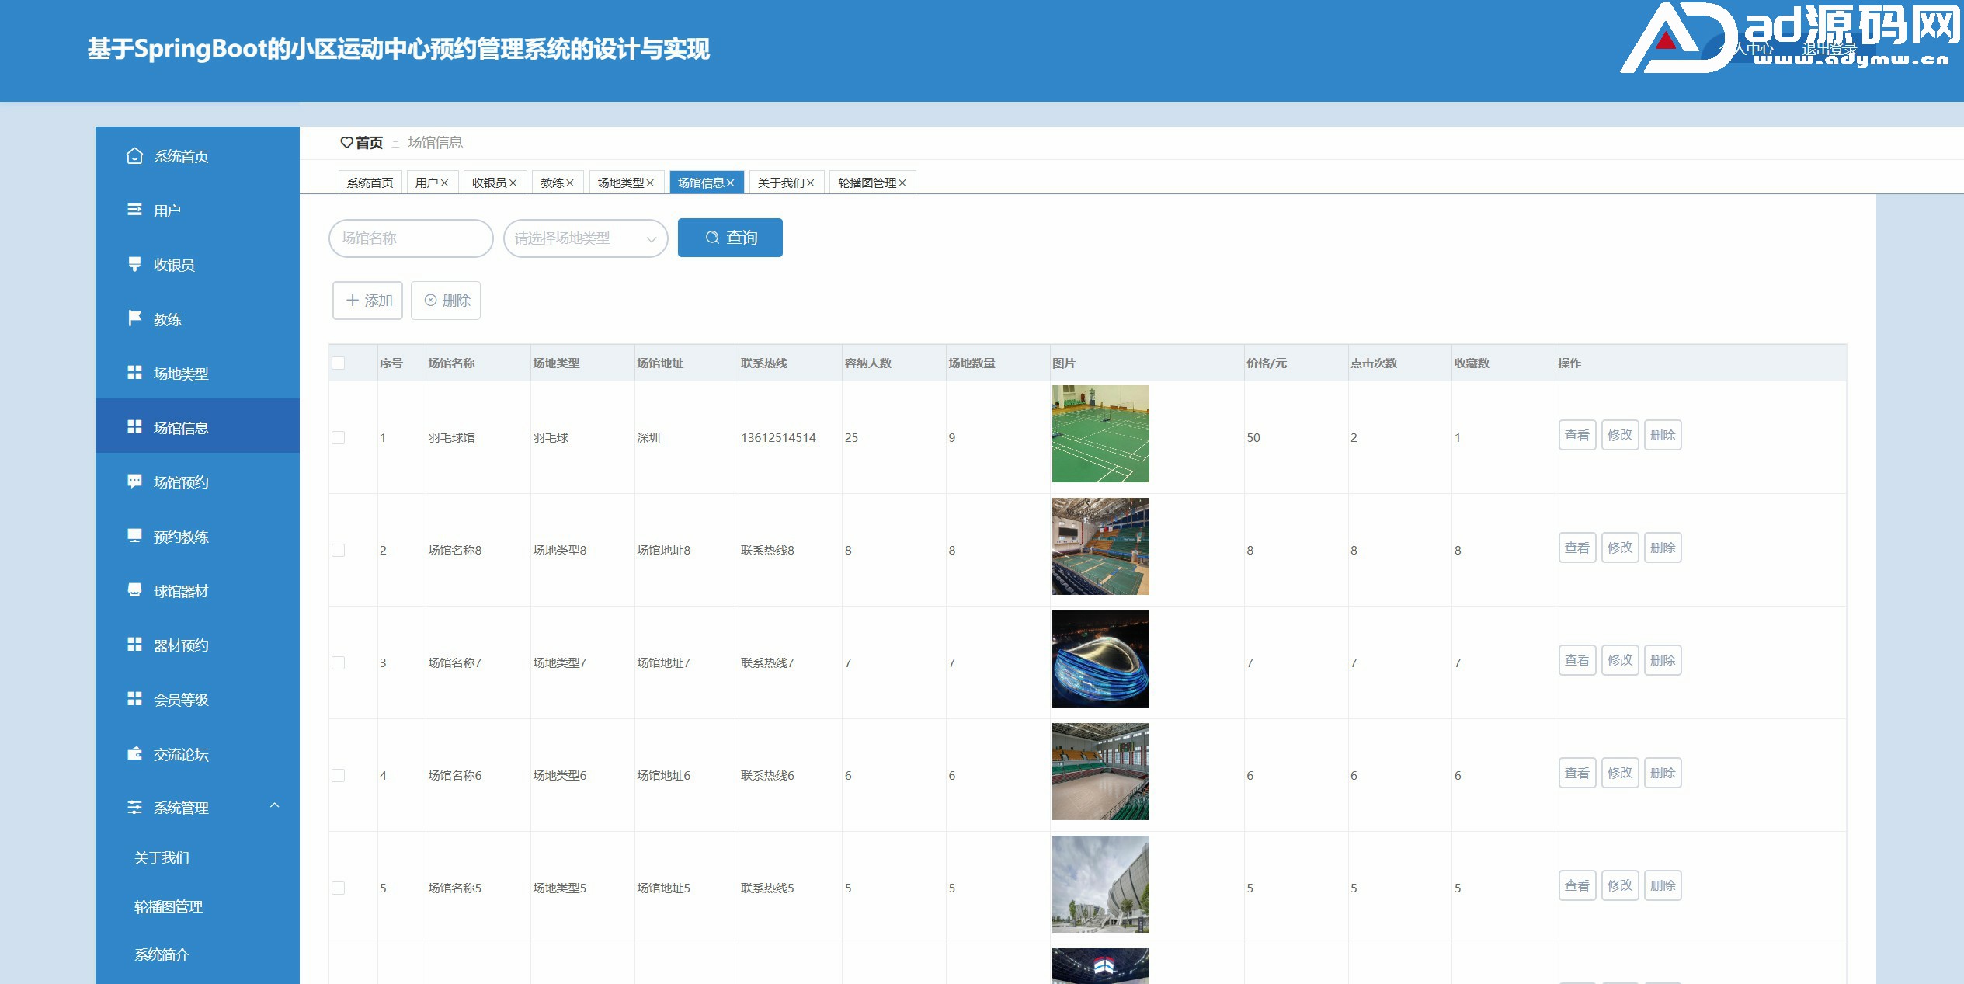
Task: Click the cashier icon beside 收银员
Action: [x=134, y=264]
